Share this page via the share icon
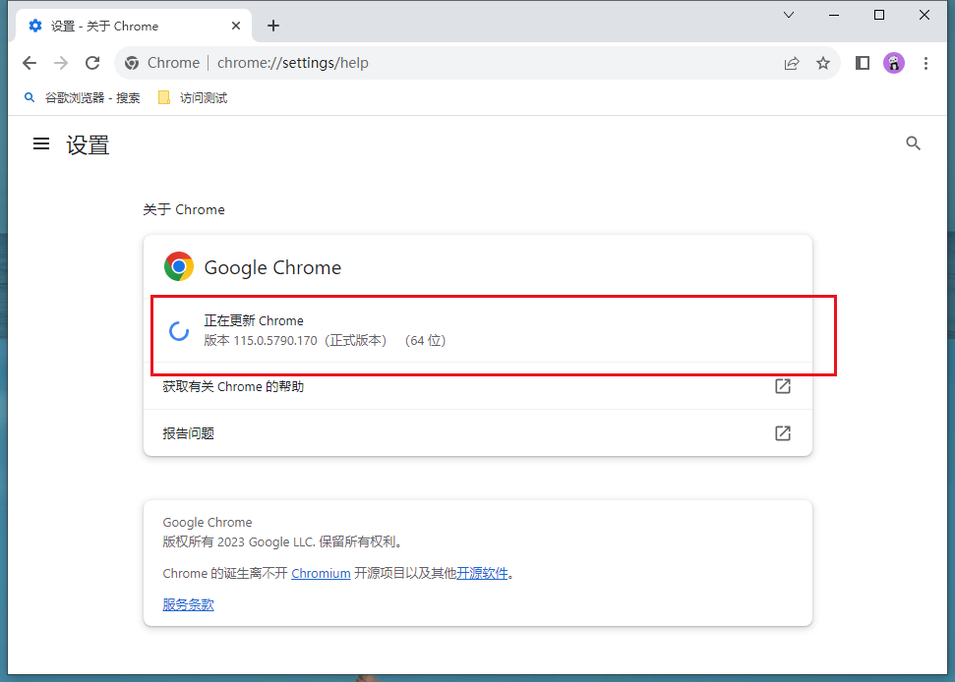This screenshot has width=955, height=682. pos(792,63)
